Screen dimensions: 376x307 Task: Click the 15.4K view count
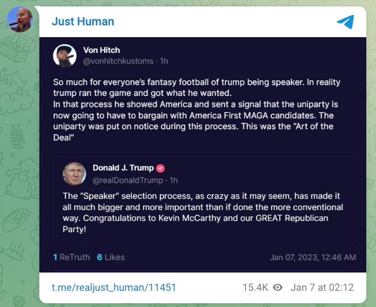pyautogui.click(x=255, y=288)
